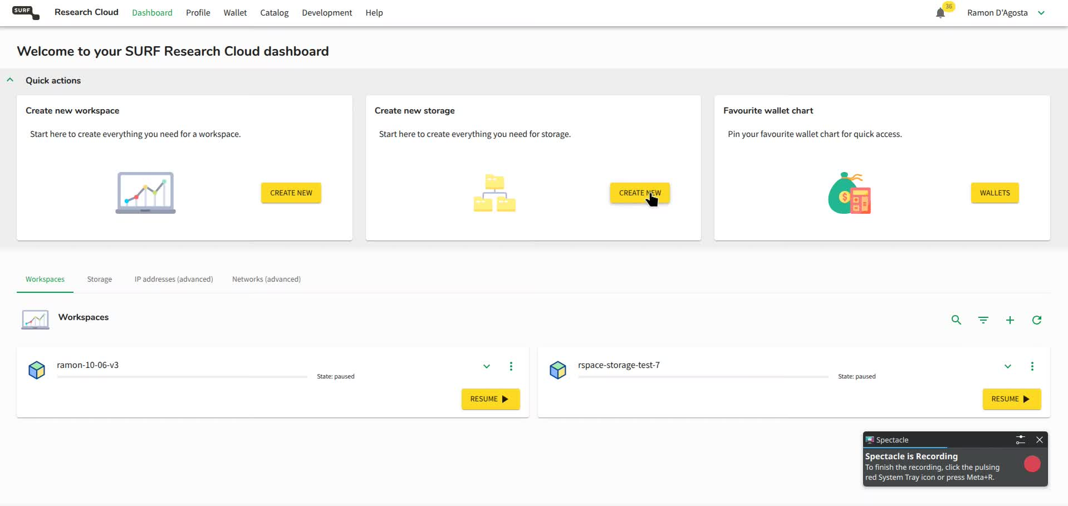Viewport: 1068px width, 506px height.
Task: Click the folder tree illustration in Create new storage
Action: pyautogui.click(x=494, y=193)
